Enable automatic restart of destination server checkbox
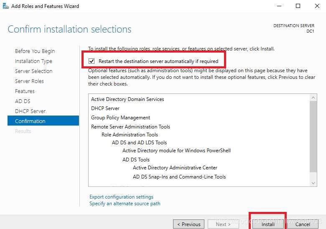 tap(92, 61)
